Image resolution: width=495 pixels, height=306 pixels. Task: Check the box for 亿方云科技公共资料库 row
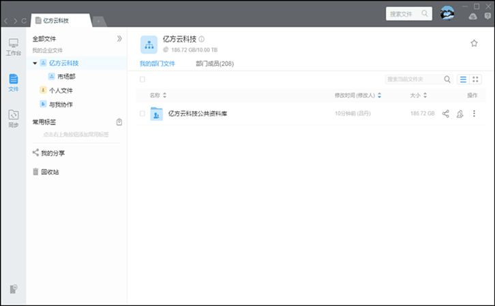tap(142, 114)
